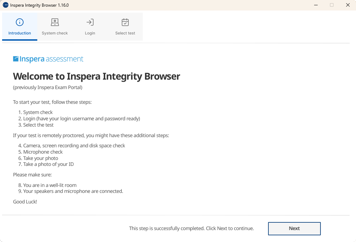This screenshot has width=356, height=242.
Task: Click the 'Welcome to Inspera Integrity Browser' heading
Action: [96, 76]
